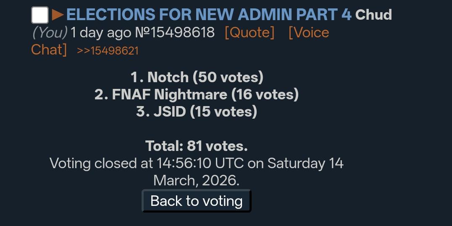The height and width of the screenshot is (226, 452).
Task: Click post number 15498618
Action: (175, 32)
